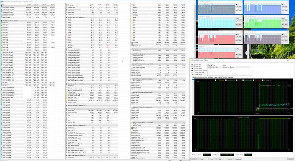Click the maximum value field in Core 0 VID graph

point(239,49)
